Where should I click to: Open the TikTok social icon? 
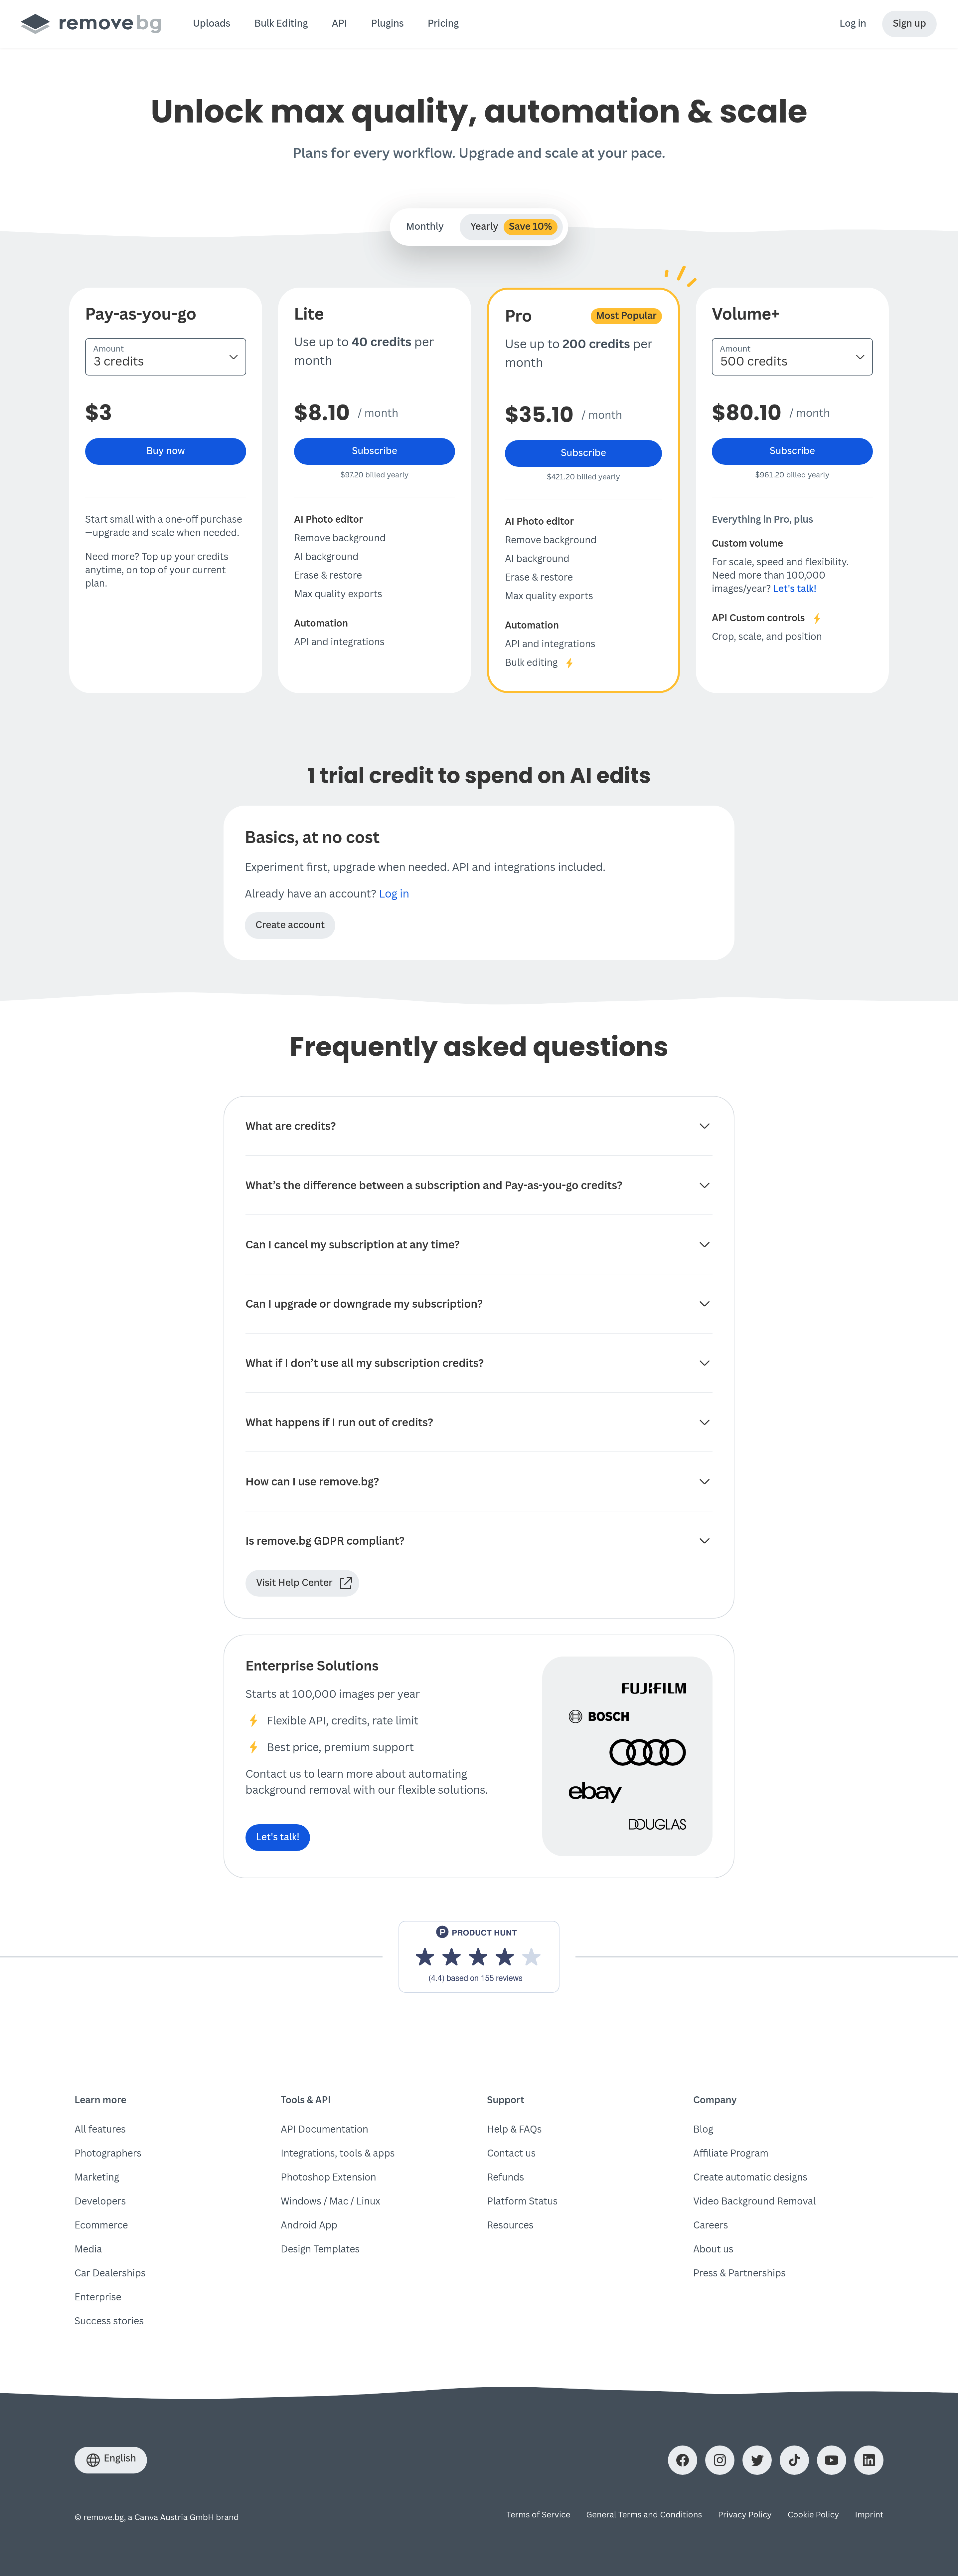coord(794,2460)
